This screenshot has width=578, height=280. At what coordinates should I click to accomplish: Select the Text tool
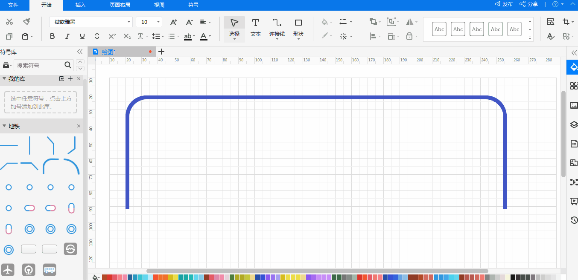click(255, 27)
